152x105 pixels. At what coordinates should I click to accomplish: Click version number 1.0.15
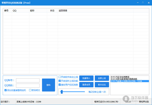click(x=128, y=102)
